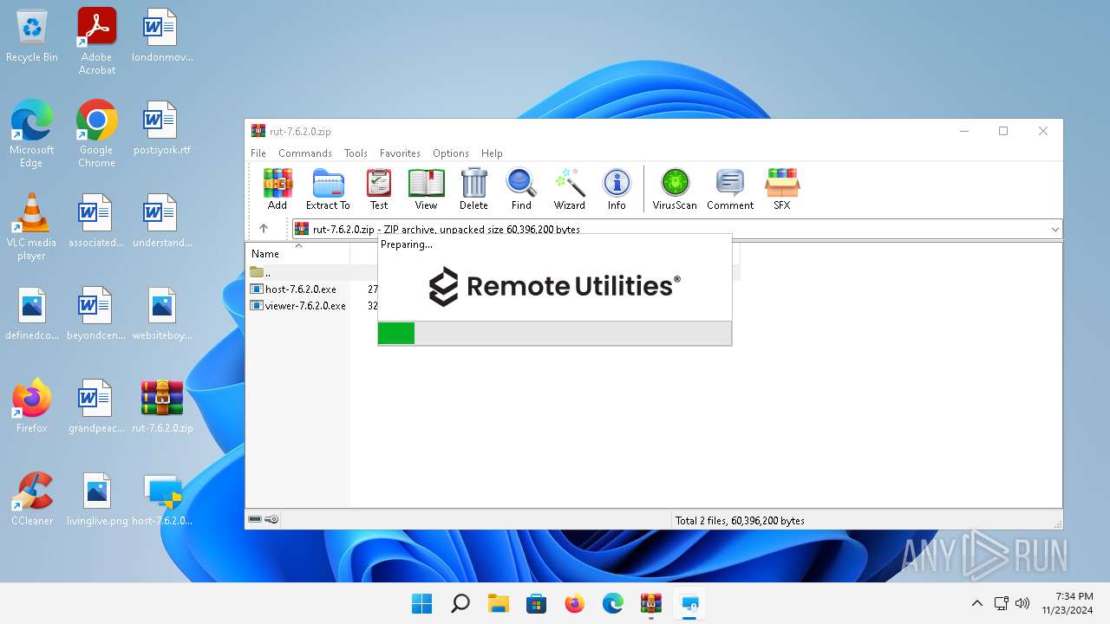
Task: Select the understand... Word document
Action: (x=162, y=221)
